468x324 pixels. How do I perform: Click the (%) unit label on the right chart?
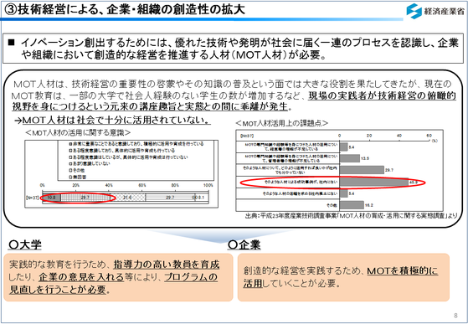coord(435,140)
